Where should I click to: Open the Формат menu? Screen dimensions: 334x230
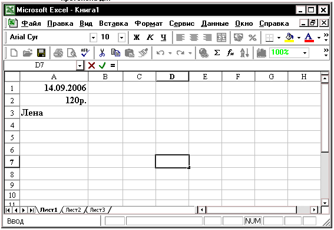(x=148, y=23)
